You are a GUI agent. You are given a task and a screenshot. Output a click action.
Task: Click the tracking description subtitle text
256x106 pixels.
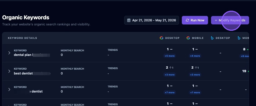(x=46, y=24)
